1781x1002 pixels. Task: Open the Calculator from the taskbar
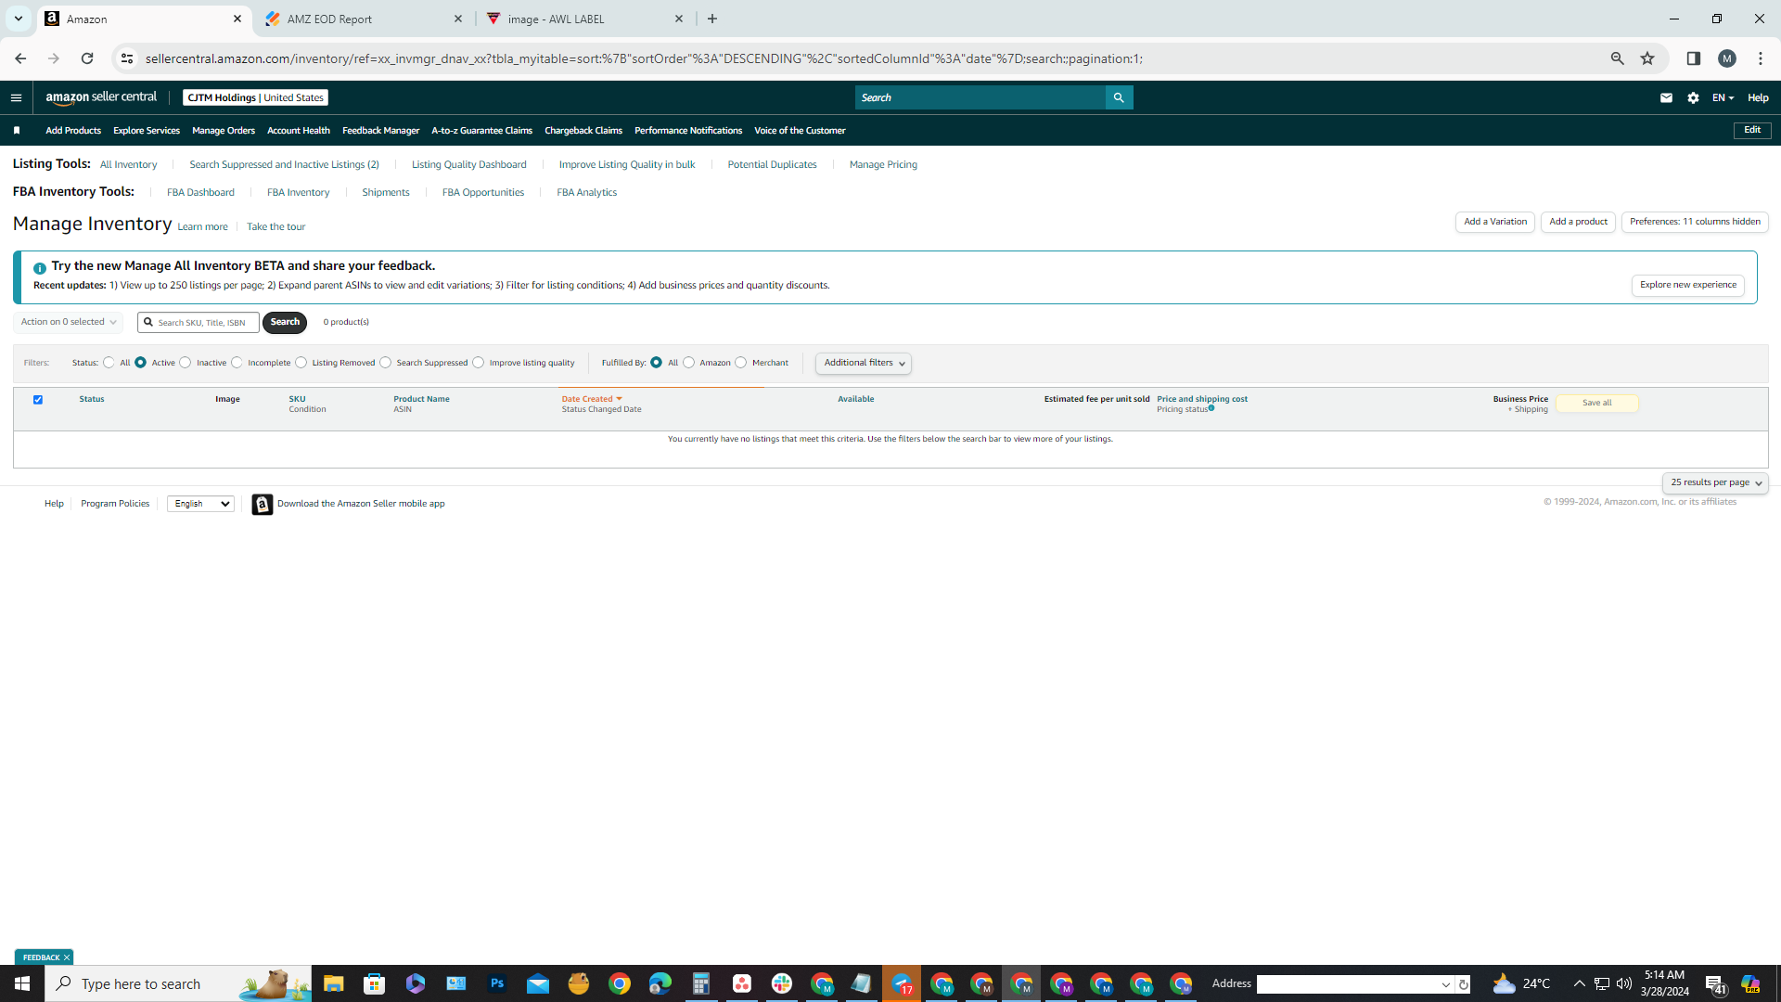(700, 983)
